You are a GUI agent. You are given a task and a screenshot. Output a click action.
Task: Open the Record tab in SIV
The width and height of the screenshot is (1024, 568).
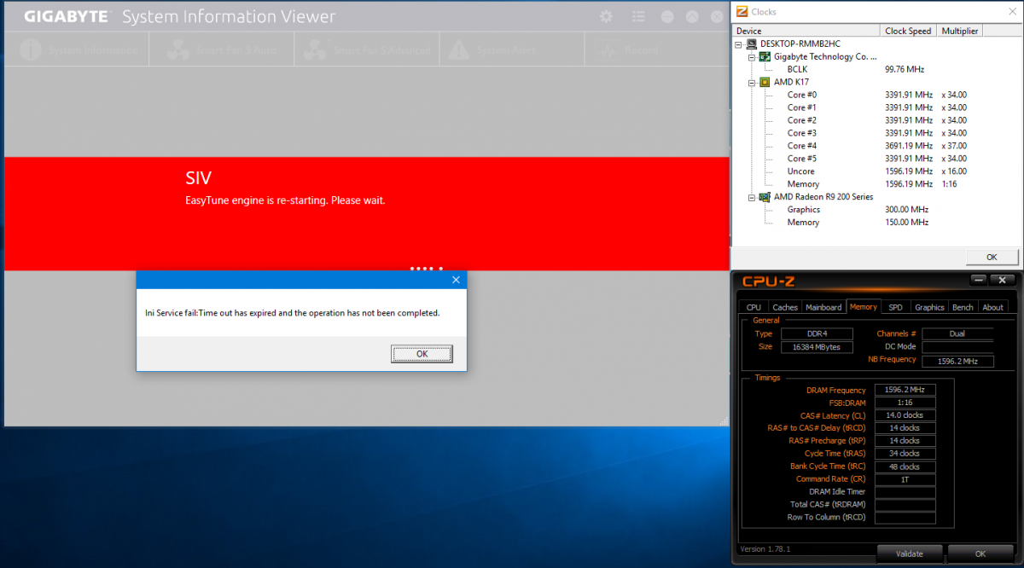click(x=657, y=50)
